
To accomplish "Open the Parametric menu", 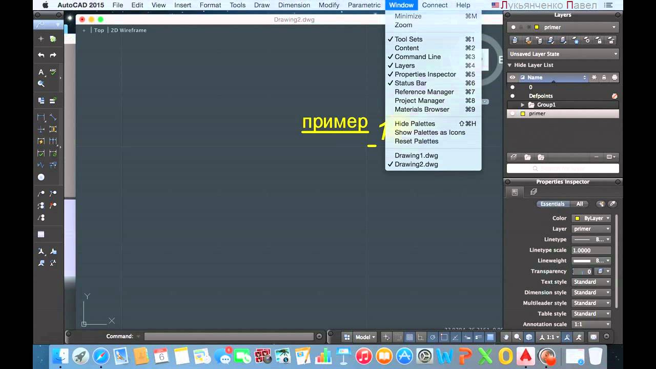I will 364,5.
